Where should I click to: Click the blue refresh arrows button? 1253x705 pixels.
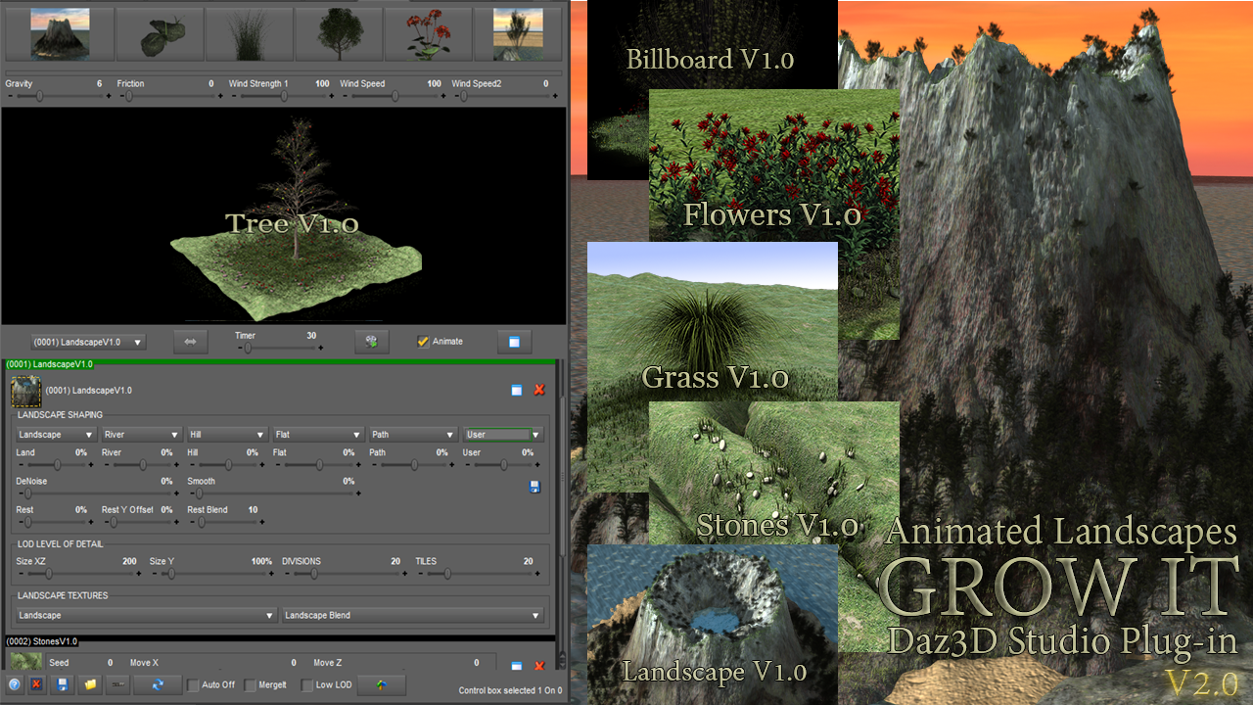157,684
